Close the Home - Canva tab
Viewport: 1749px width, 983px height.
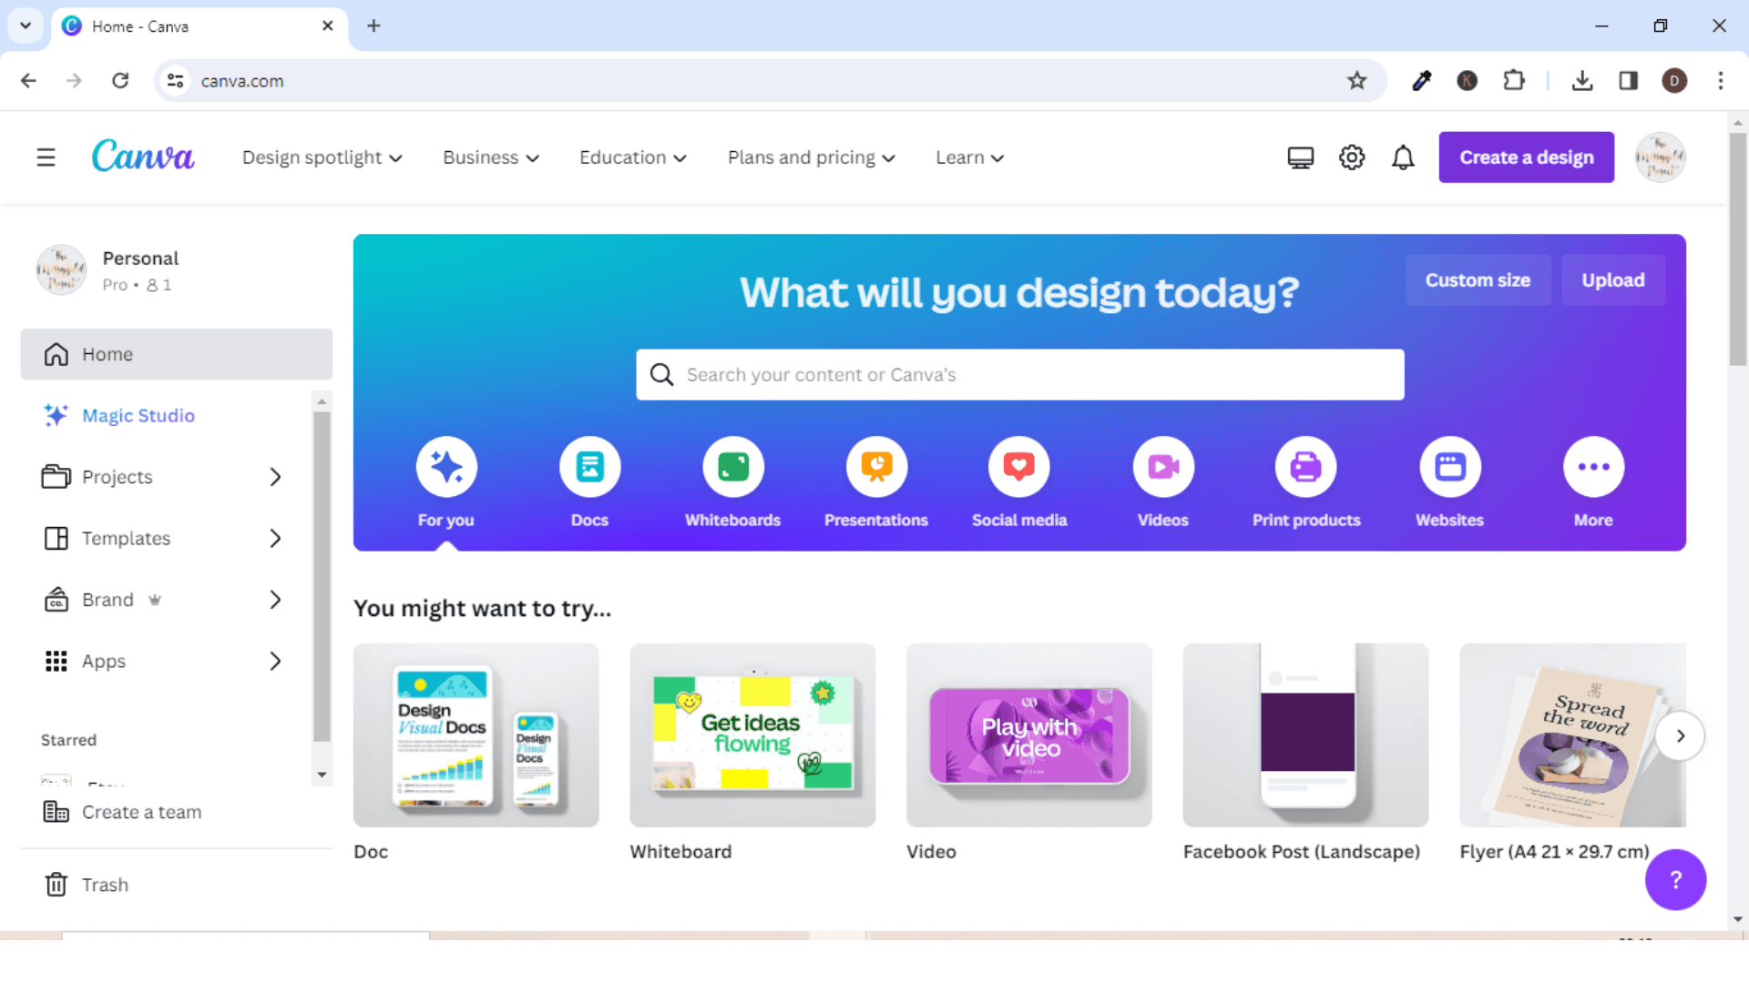tap(328, 25)
